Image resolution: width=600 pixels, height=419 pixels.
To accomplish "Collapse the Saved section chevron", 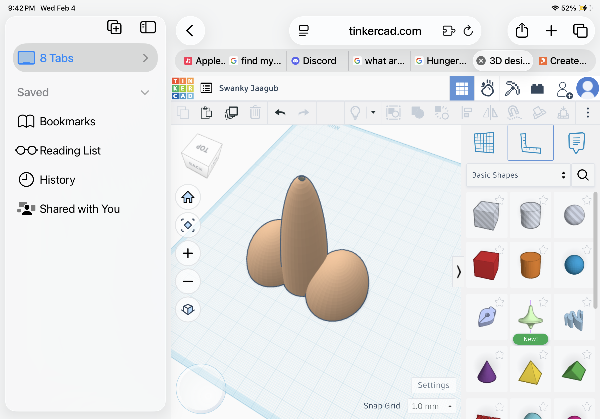I will pos(145,92).
